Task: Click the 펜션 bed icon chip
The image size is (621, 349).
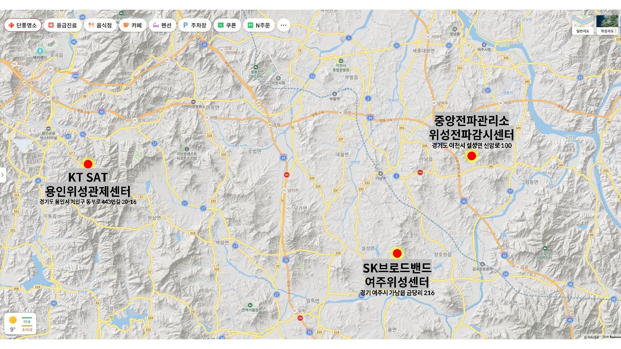Action: tap(156, 25)
